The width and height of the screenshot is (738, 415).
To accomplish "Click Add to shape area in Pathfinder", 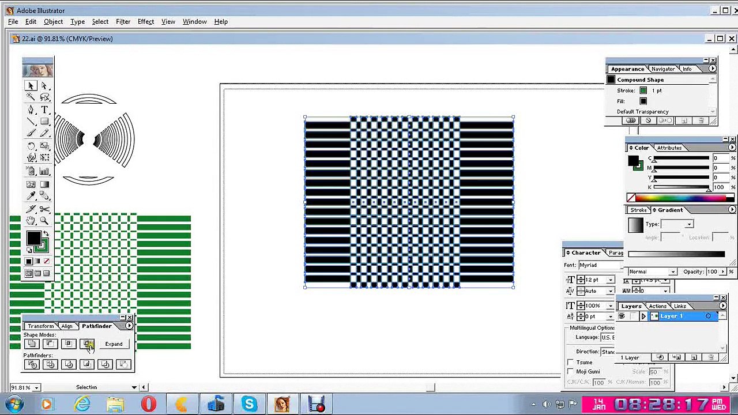I will point(32,344).
